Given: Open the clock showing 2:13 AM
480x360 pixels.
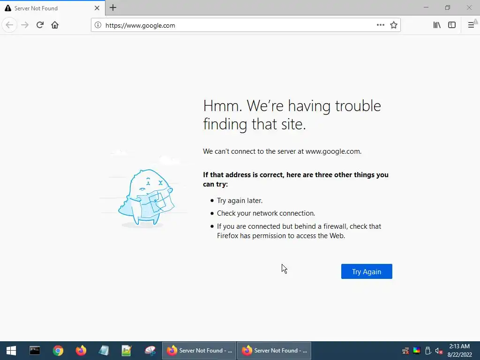Looking at the screenshot, I should pyautogui.click(x=459, y=351).
